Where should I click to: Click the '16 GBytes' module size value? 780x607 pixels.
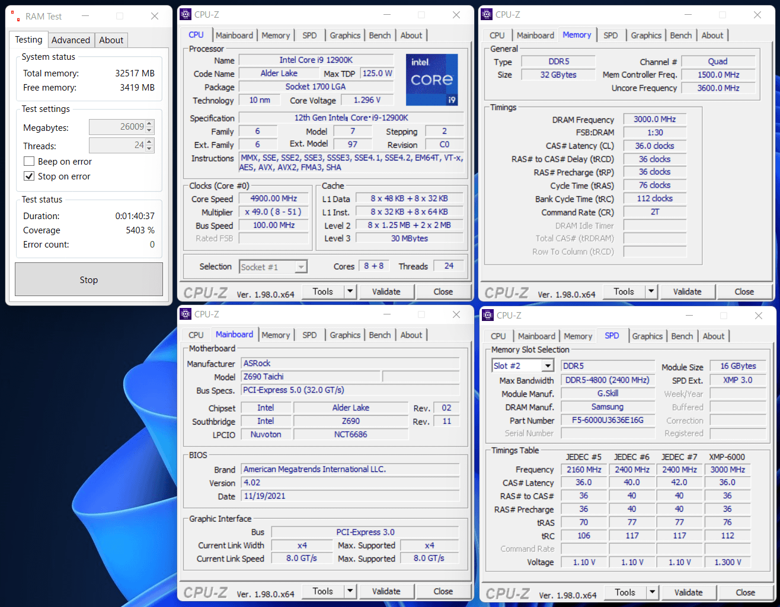pos(738,366)
